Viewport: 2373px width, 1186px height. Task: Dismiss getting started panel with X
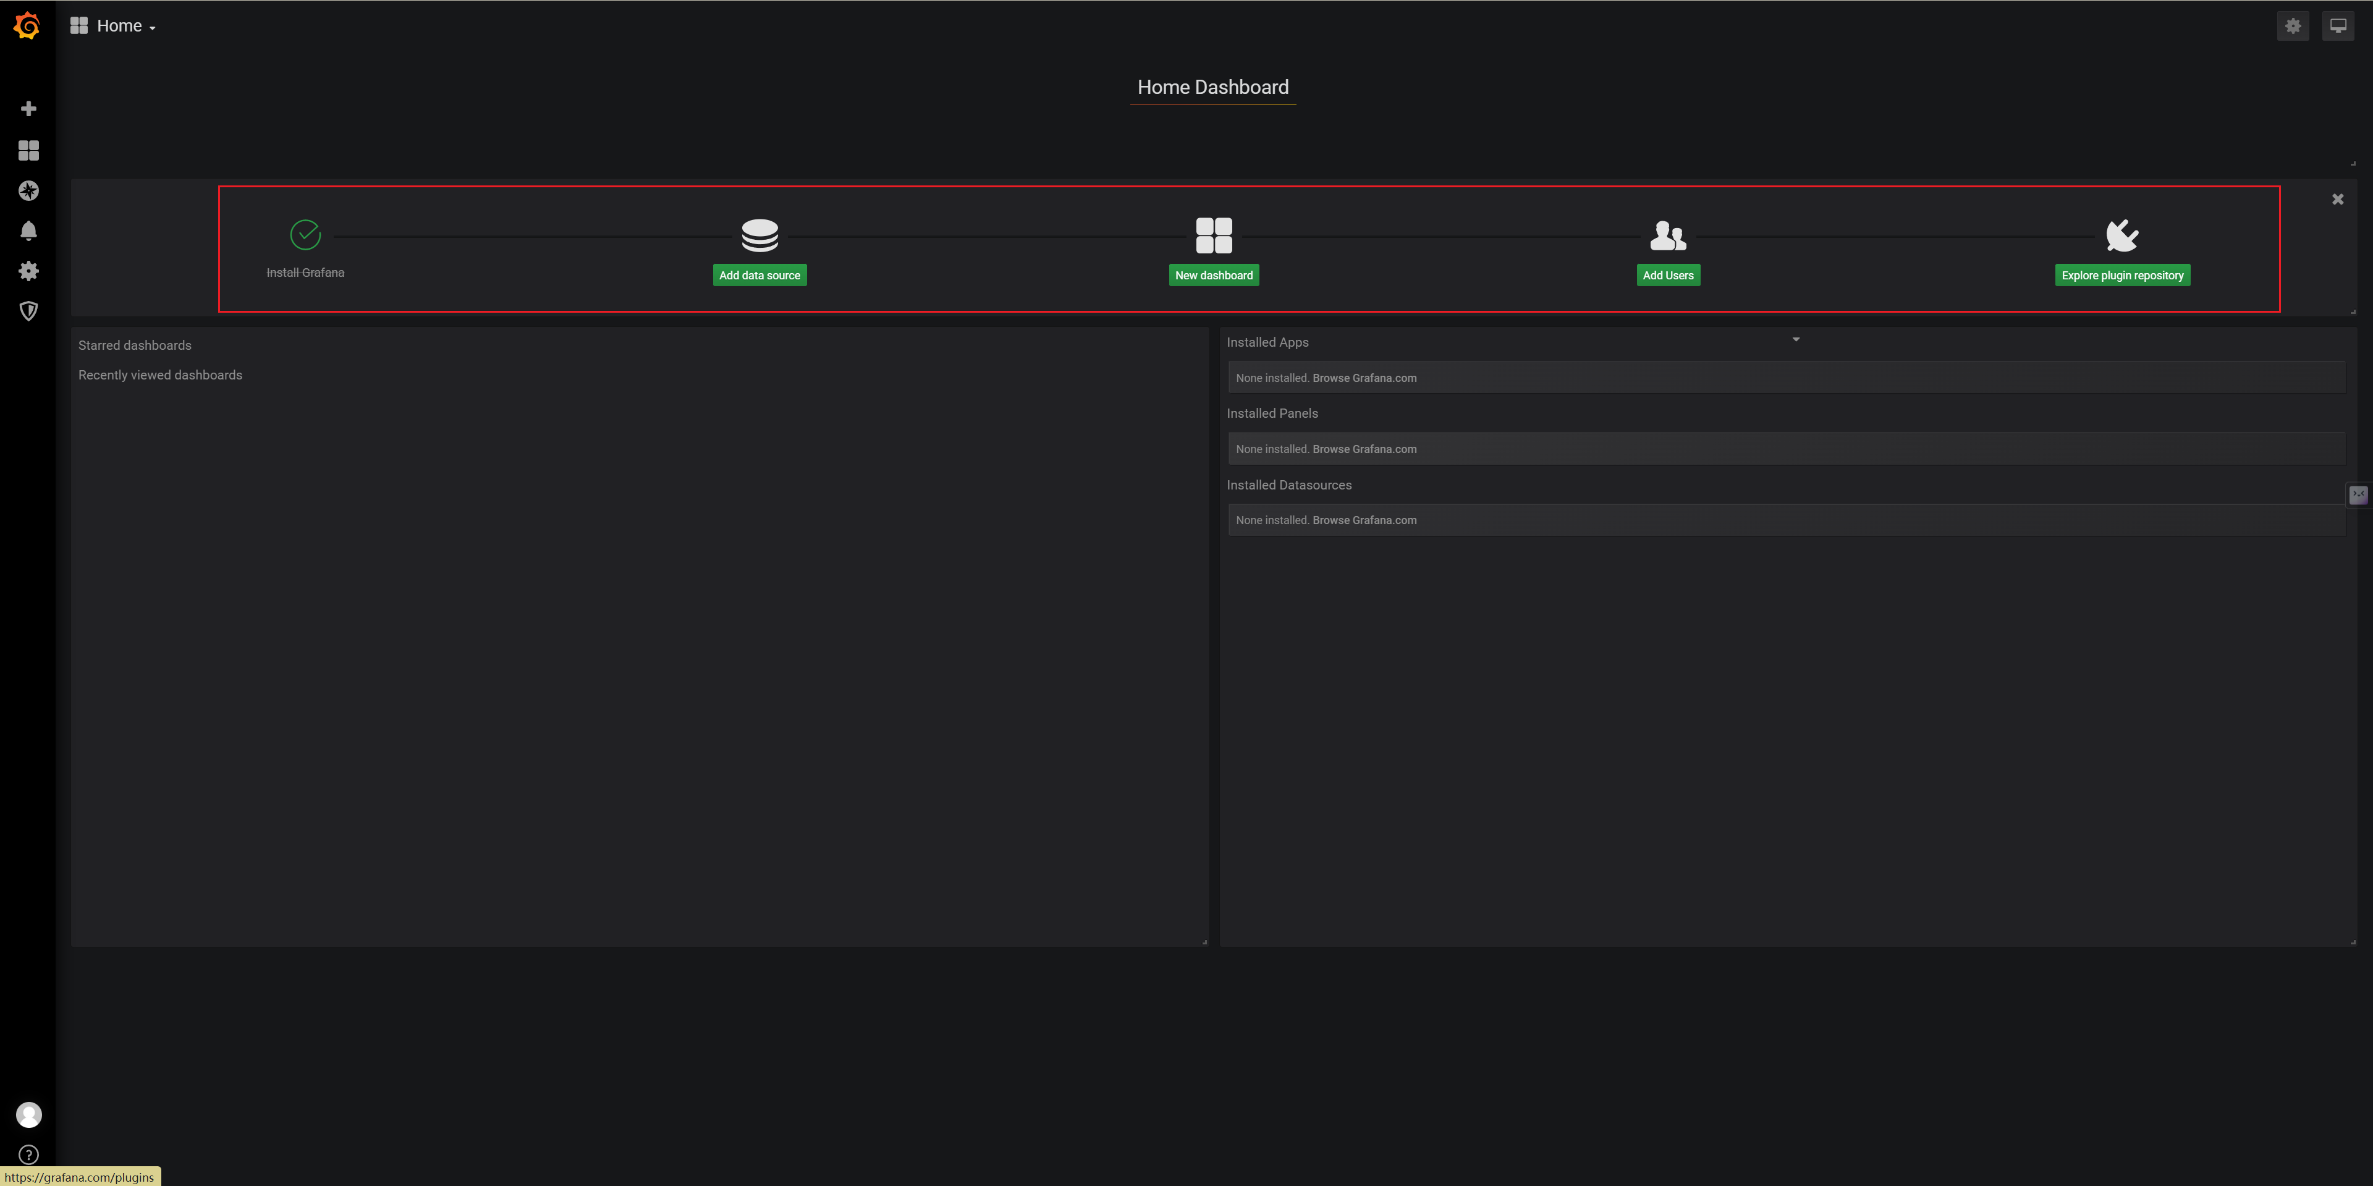pyautogui.click(x=2337, y=199)
